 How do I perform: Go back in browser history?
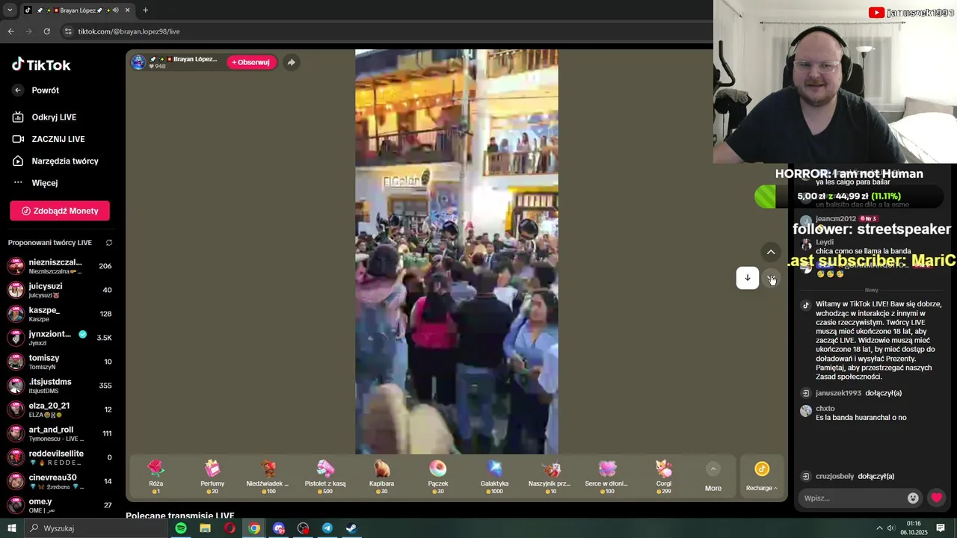point(10,31)
